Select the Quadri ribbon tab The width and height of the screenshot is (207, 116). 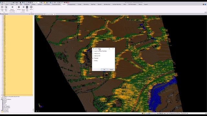(64, 4)
